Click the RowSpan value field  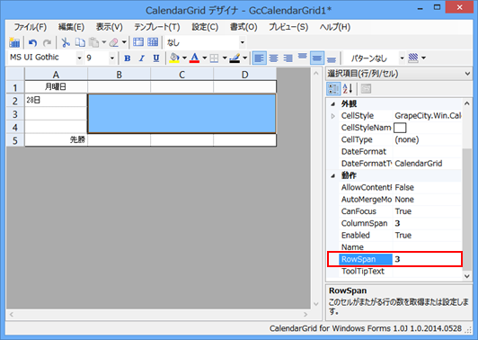click(x=427, y=259)
